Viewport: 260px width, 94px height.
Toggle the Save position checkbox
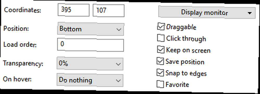pos(160,62)
